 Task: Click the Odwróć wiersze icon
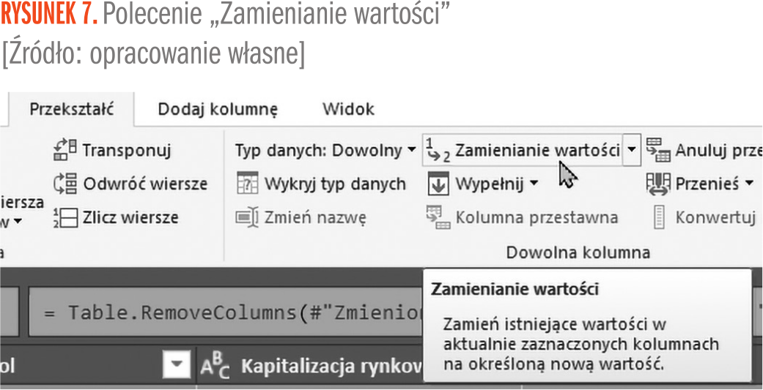(x=66, y=184)
